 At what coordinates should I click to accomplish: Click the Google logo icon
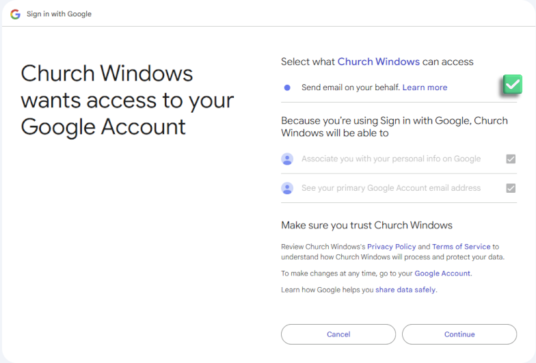15,14
